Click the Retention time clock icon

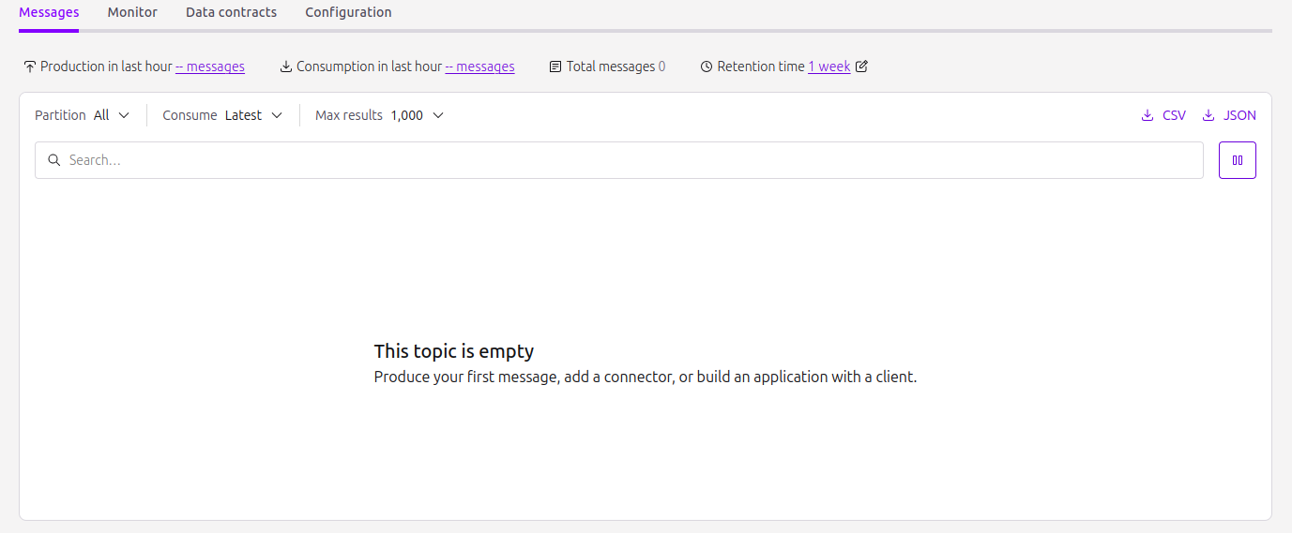tap(707, 67)
